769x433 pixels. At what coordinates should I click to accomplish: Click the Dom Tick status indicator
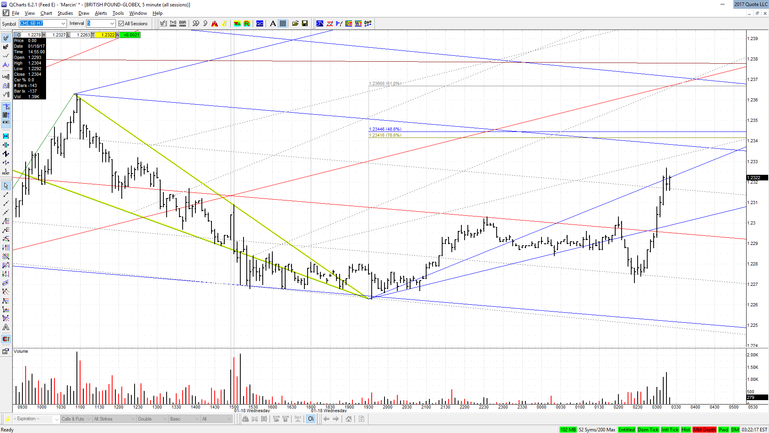tap(648, 430)
